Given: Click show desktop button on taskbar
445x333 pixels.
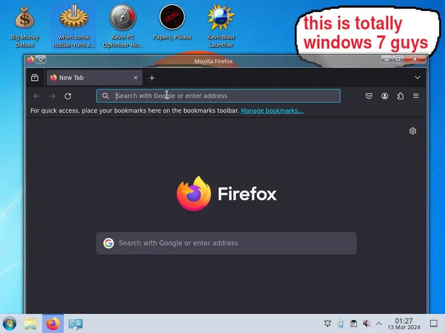Looking at the screenshot, I should click(434, 323).
